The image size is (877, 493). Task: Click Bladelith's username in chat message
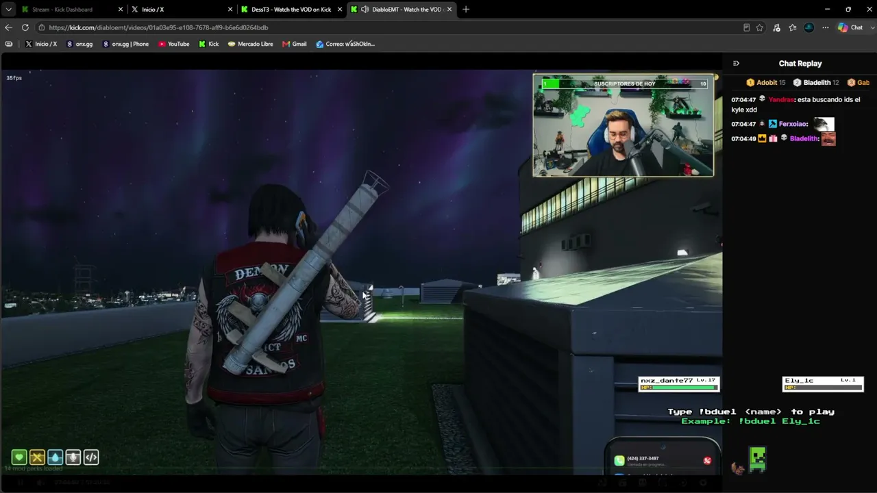point(804,139)
